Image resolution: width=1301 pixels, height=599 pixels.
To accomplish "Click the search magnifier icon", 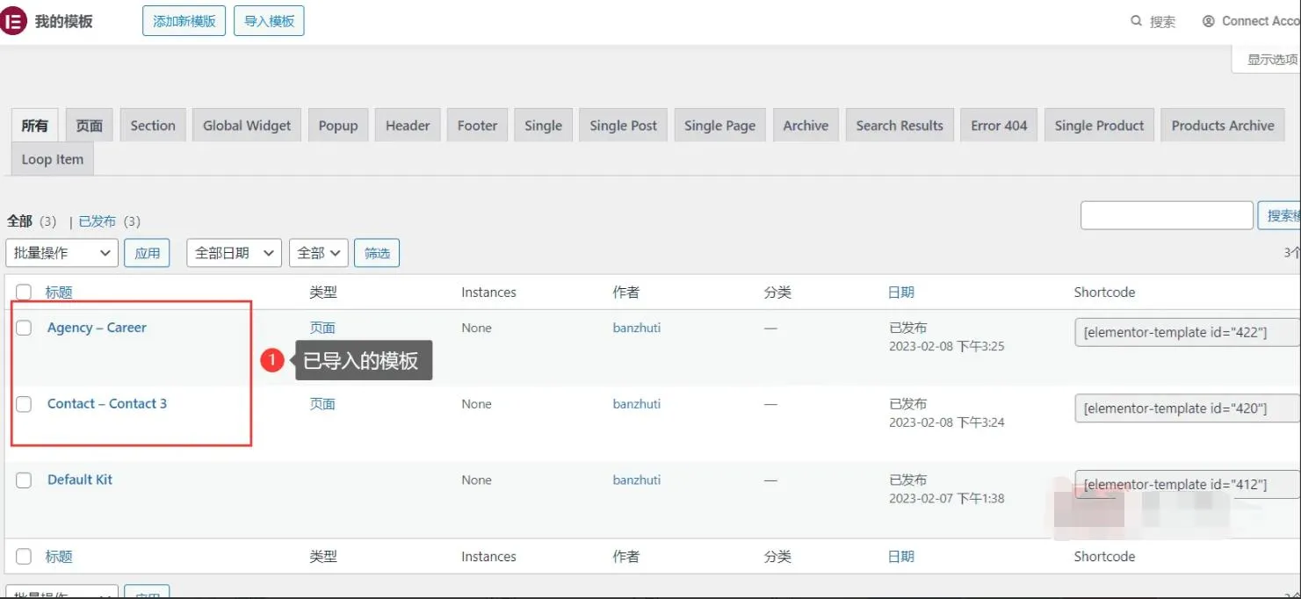I will coord(1137,21).
